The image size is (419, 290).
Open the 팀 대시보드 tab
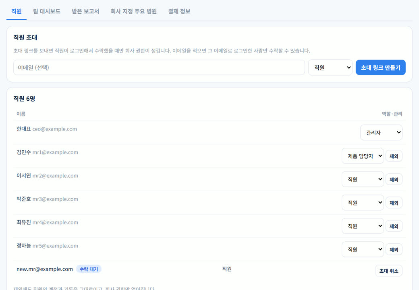point(47,11)
